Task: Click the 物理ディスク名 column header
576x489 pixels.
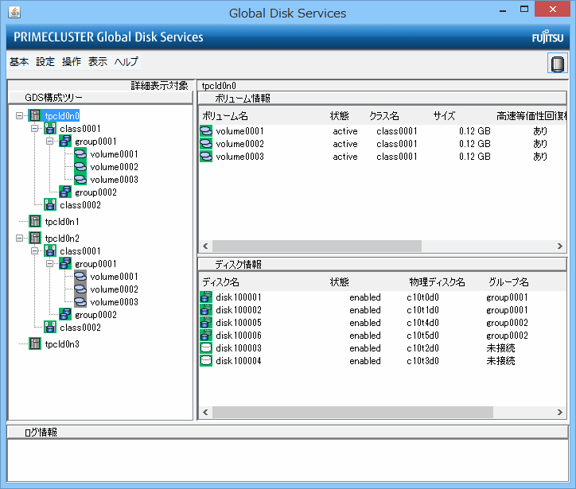Action: tap(437, 282)
